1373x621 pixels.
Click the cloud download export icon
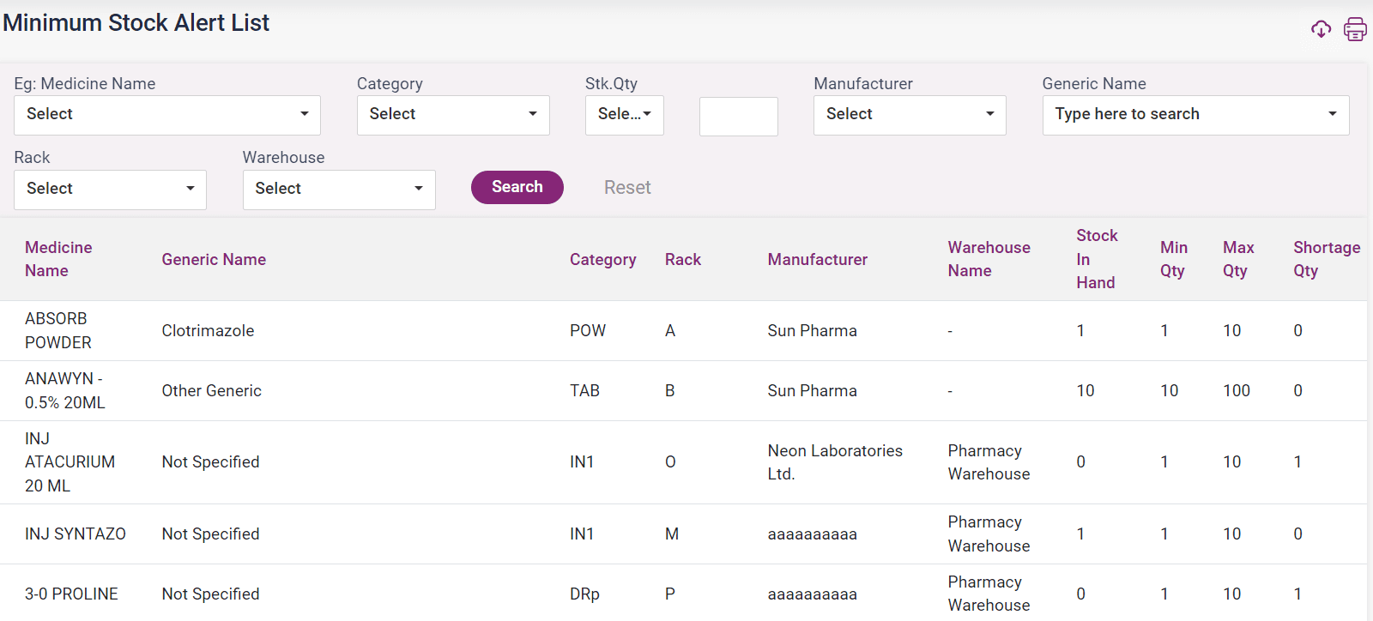click(x=1321, y=29)
